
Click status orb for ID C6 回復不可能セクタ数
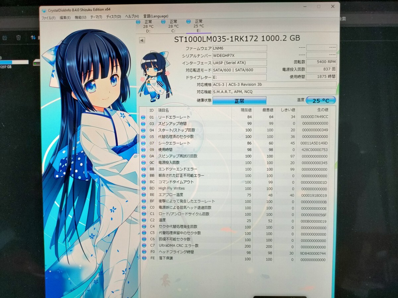143,239
